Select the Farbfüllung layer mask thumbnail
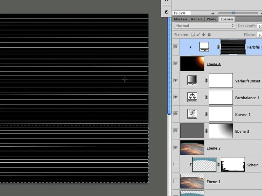Image resolution: width=262 pixels, height=196 pixels. click(x=233, y=47)
